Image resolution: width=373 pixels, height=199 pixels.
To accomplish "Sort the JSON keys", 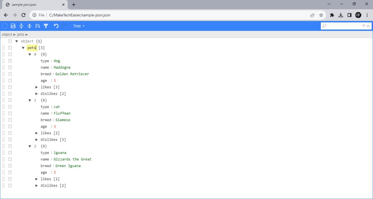I will [38, 26].
